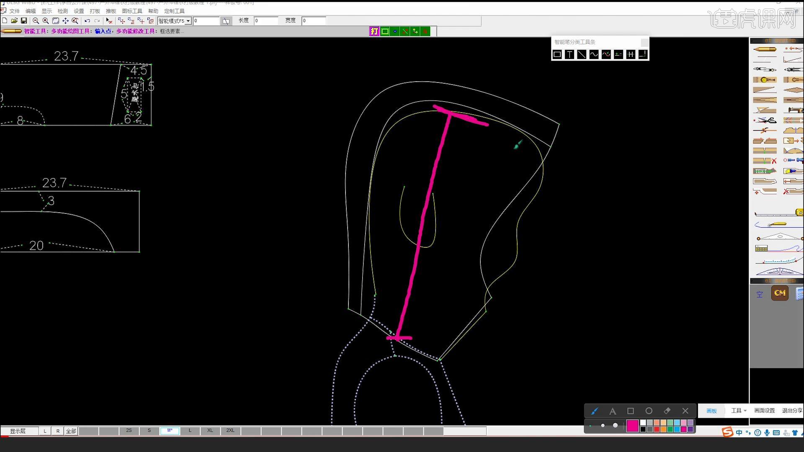This screenshot has width=804, height=452.
Task: Click the 画板 button
Action: point(711,411)
